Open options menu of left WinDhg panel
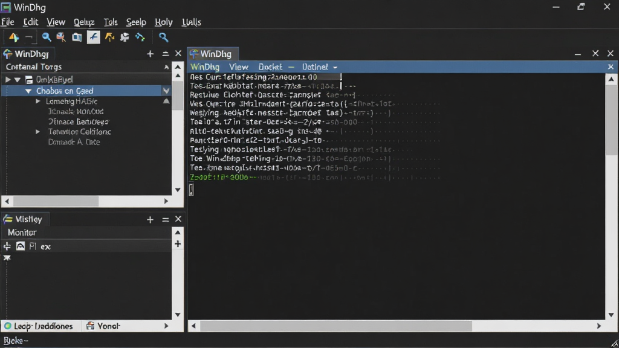The width and height of the screenshot is (619, 348). tap(166, 54)
